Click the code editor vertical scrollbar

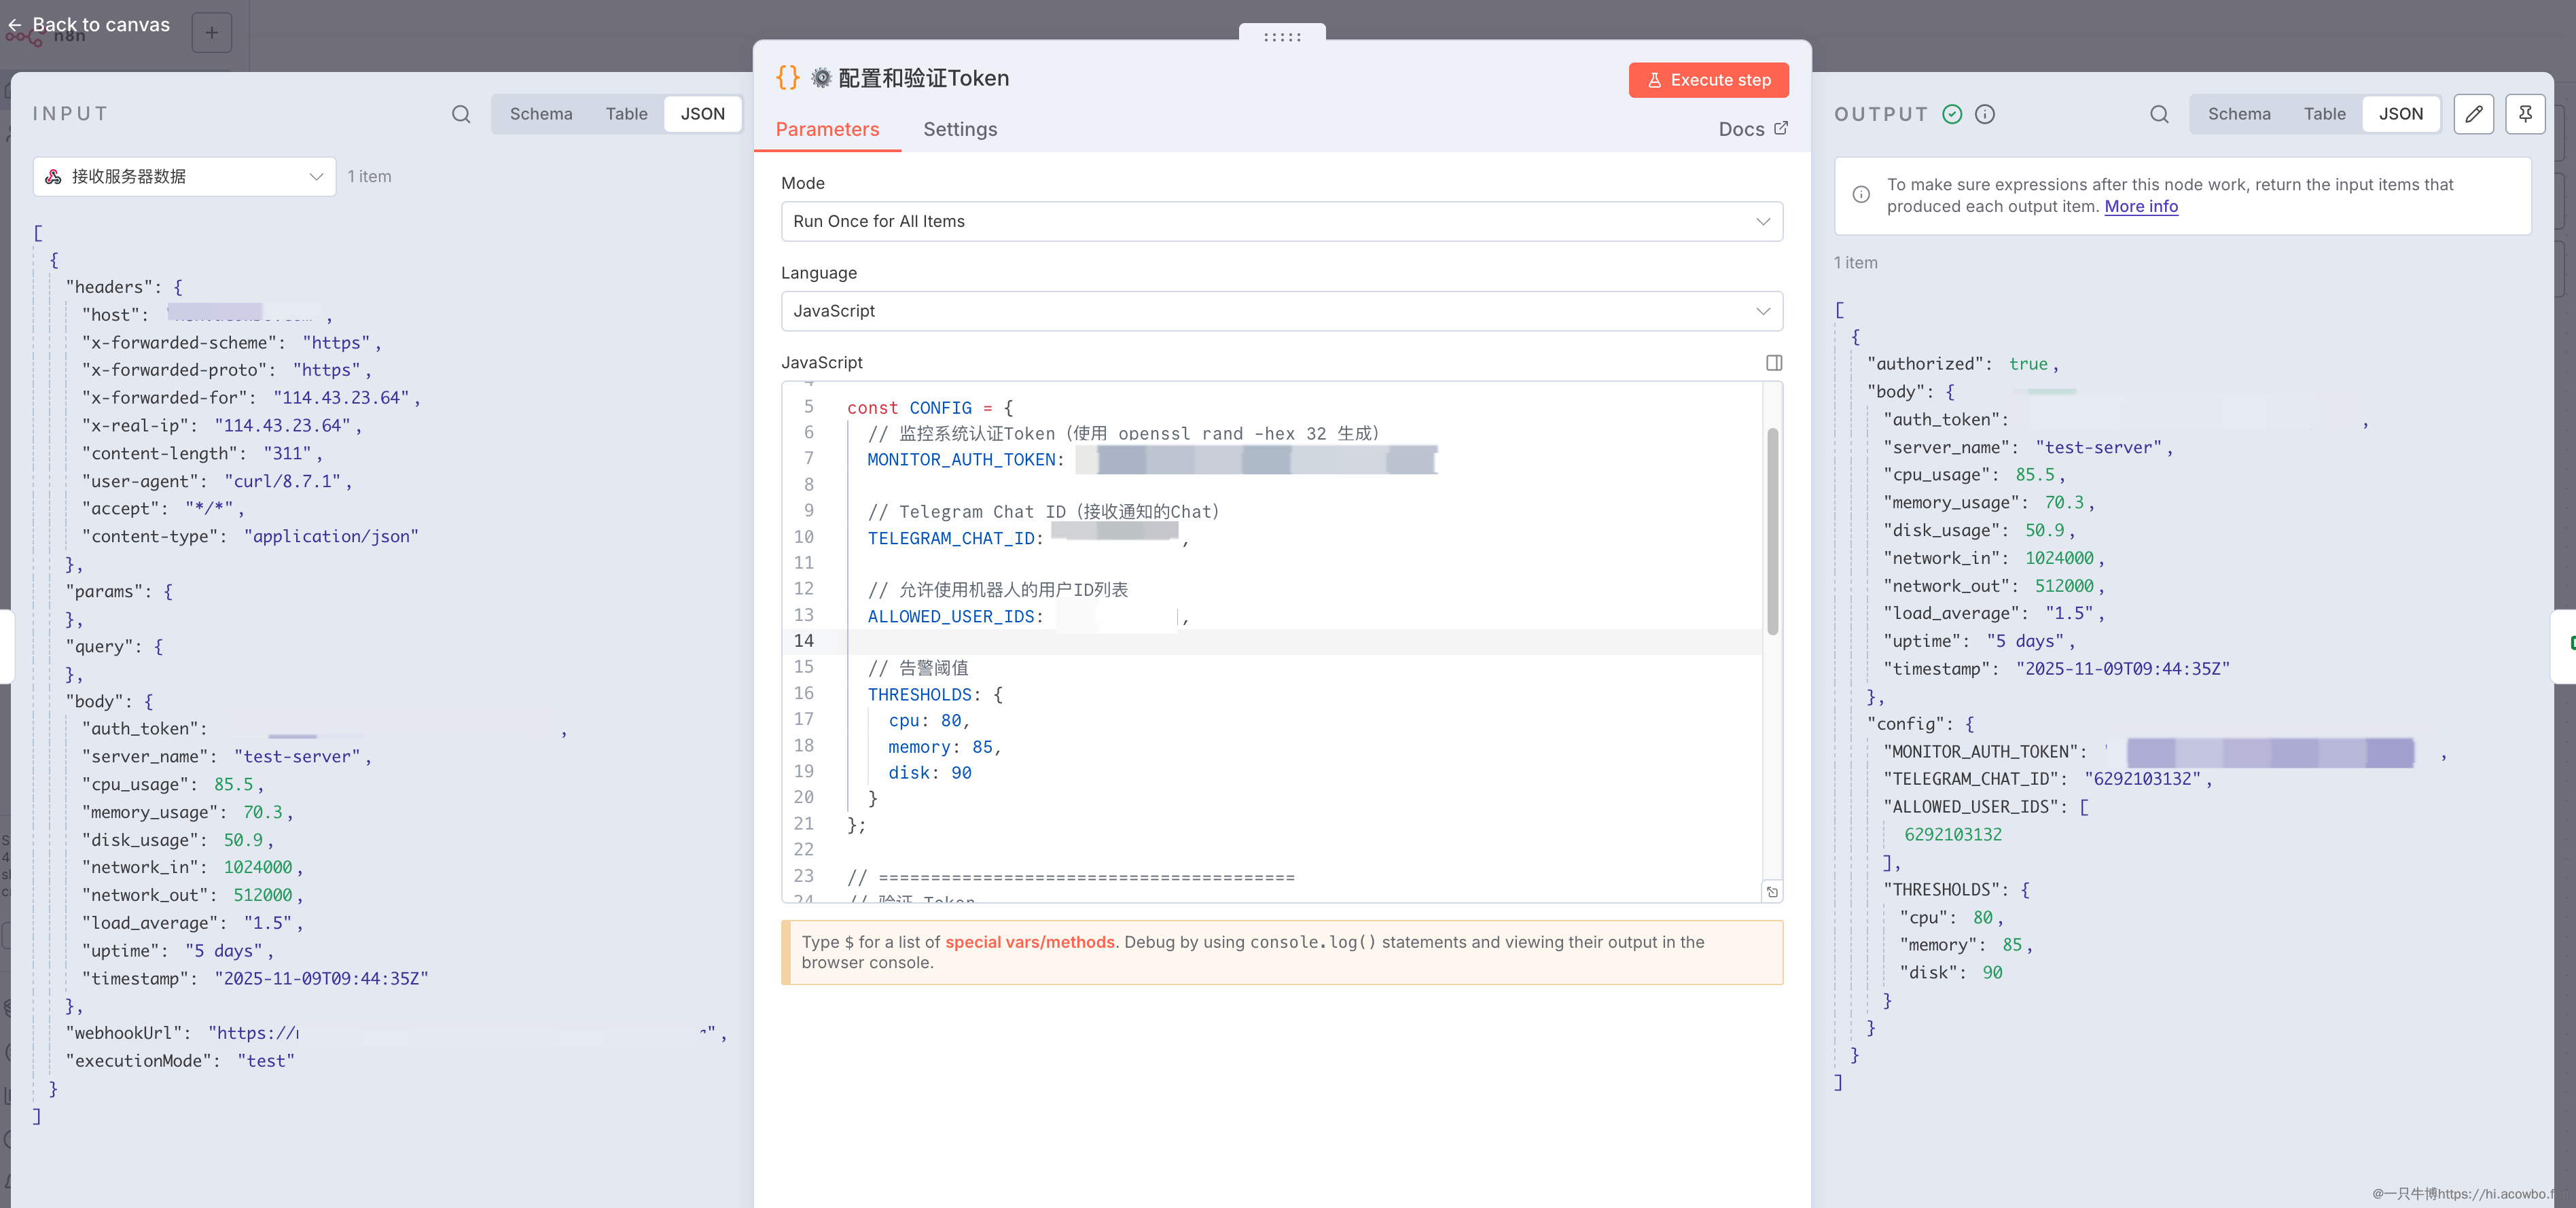pos(1772,531)
